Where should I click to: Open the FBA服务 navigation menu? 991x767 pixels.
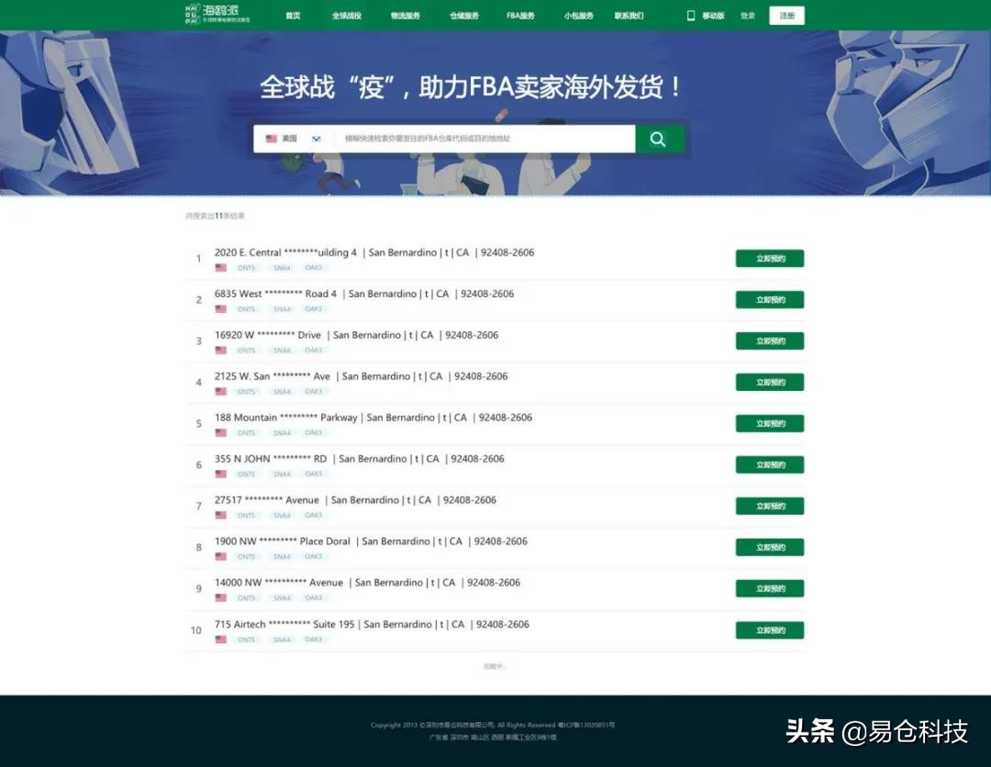(x=520, y=15)
